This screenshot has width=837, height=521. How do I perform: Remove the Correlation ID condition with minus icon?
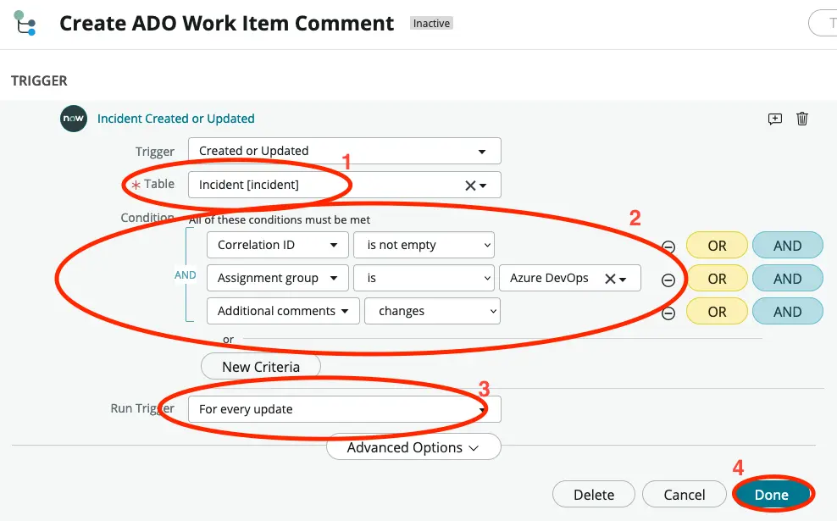(x=668, y=245)
